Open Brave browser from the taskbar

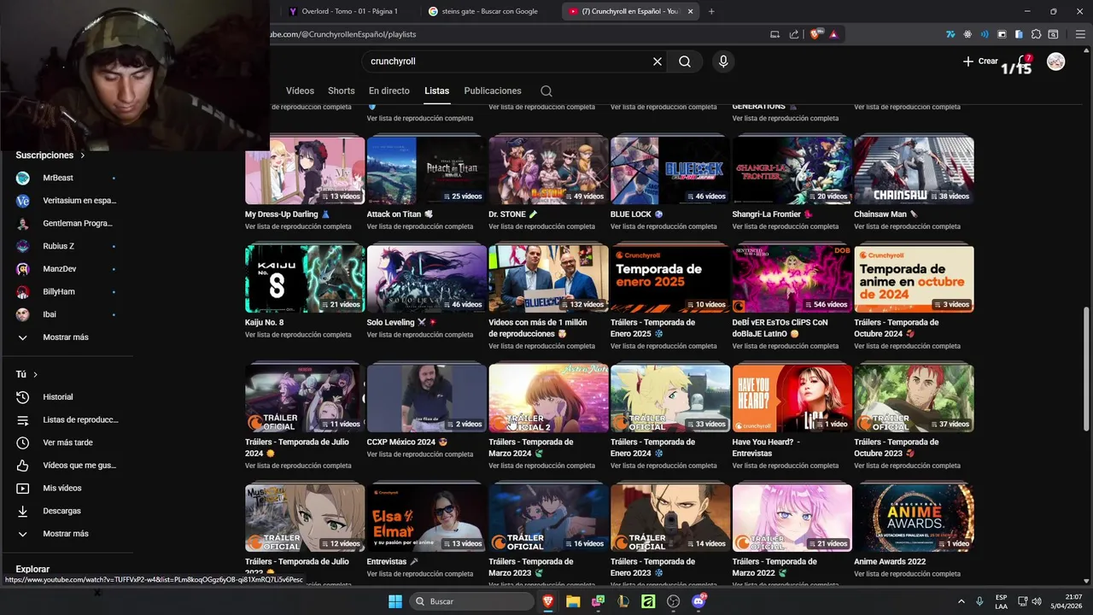[x=548, y=601]
